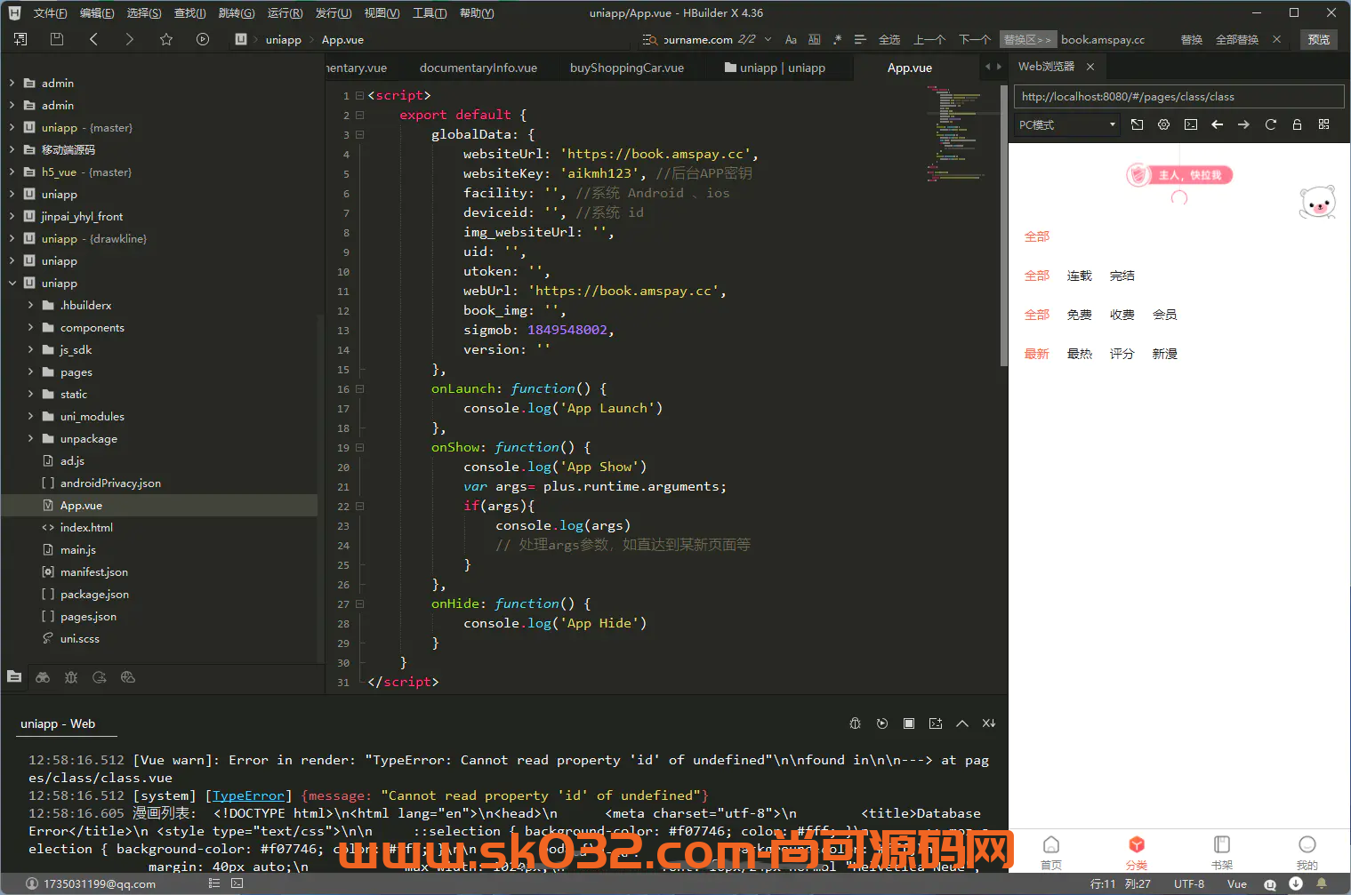Click the browser URL address field
Viewport: 1351px width, 895px height.
pos(1178,96)
